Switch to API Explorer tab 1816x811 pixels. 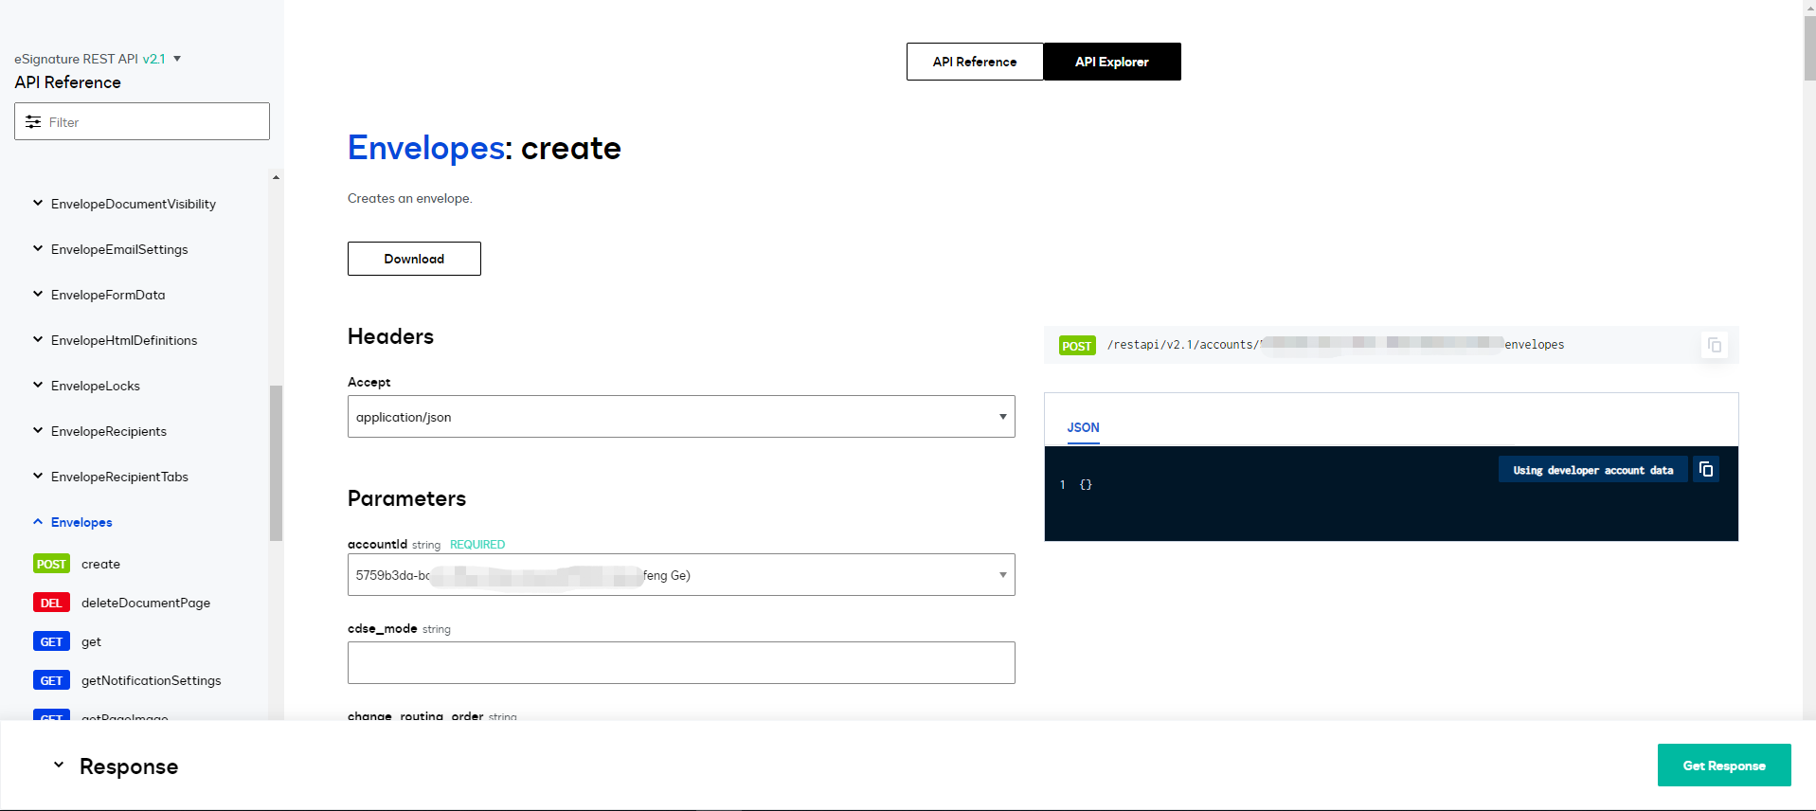[x=1112, y=62]
